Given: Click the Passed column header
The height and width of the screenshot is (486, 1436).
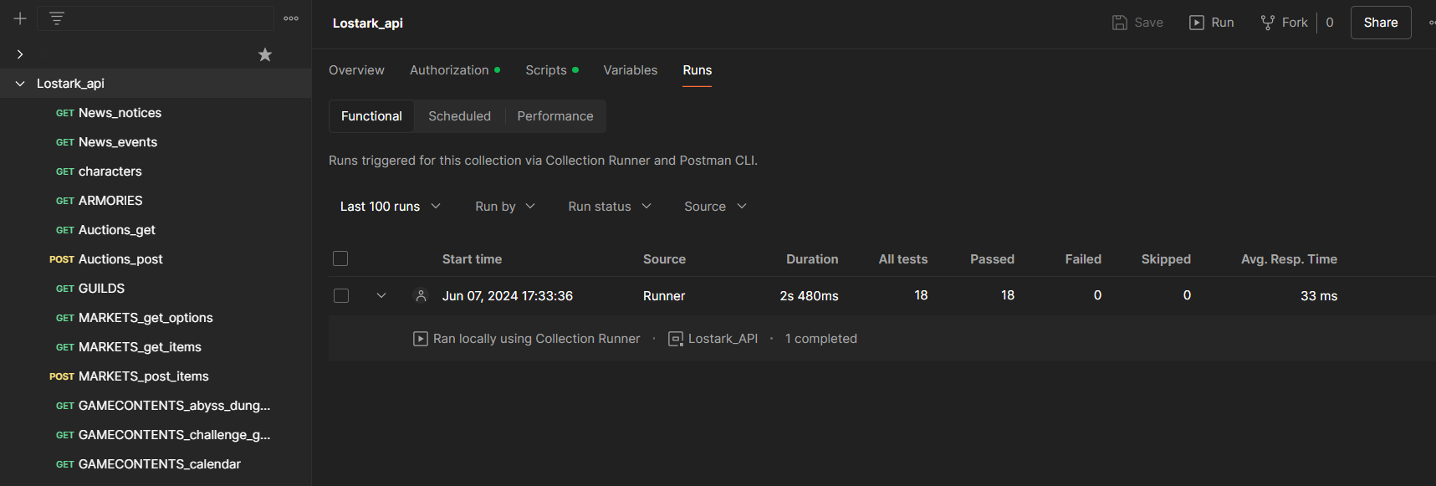Looking at the screenshot, I should coord(992,259).
